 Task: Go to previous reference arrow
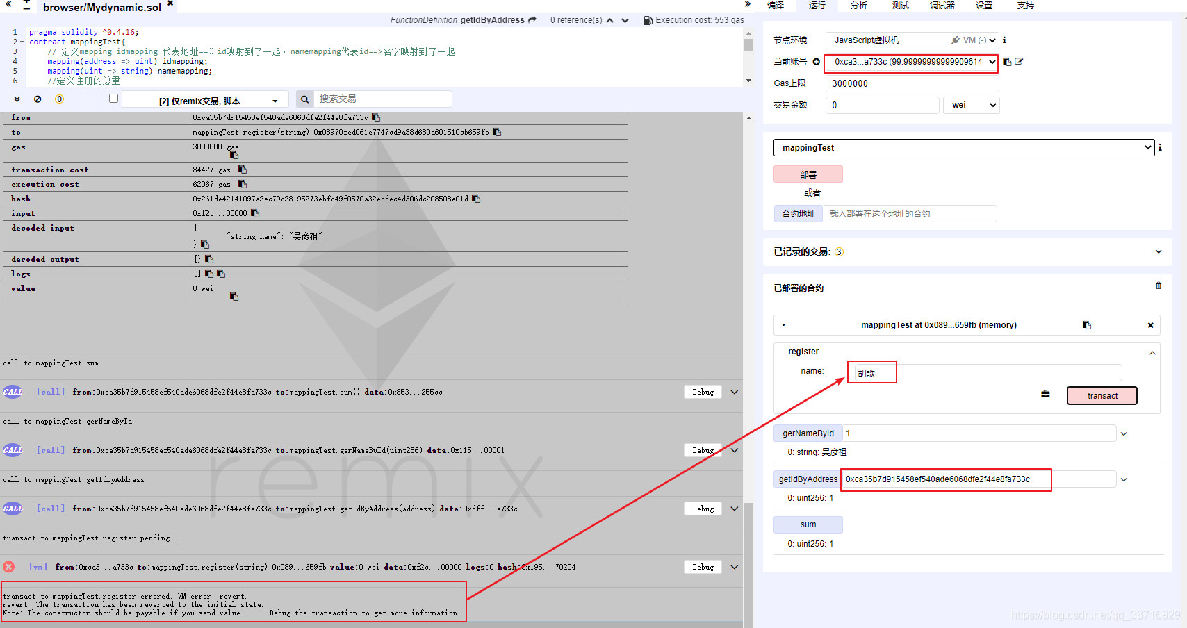(x=610, y=20)
